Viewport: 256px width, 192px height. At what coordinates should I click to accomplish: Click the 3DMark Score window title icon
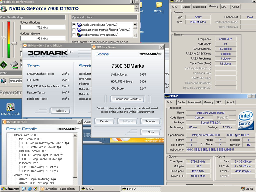[94, 47]
